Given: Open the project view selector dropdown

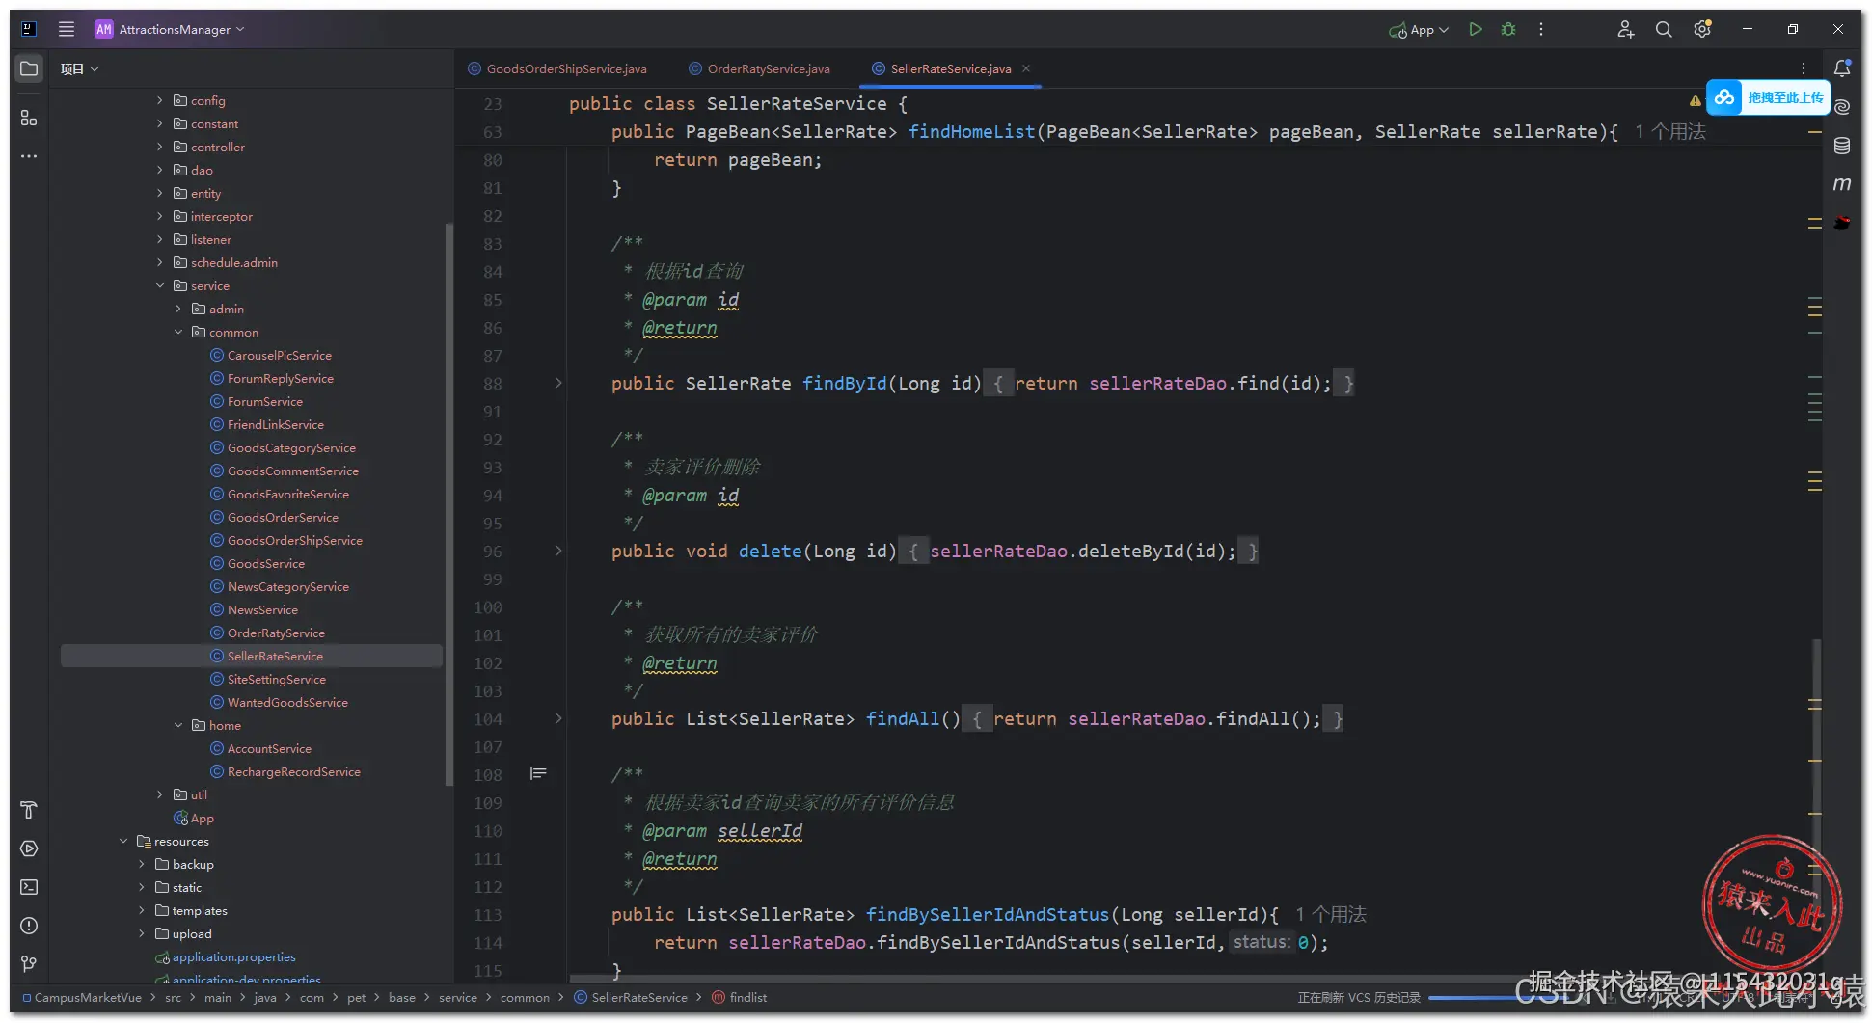Looking at the screenshot, I should coord(79,68).
